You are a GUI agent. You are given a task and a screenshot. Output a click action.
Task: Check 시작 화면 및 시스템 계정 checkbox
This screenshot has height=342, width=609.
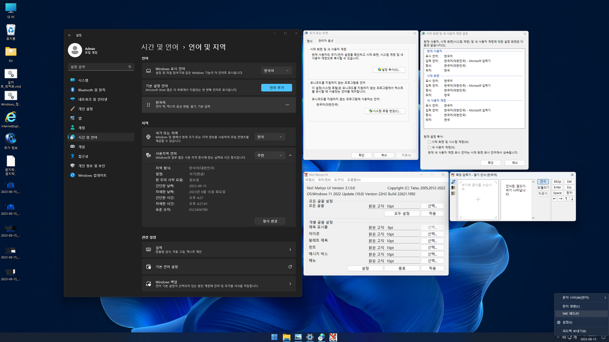[429, 142]
